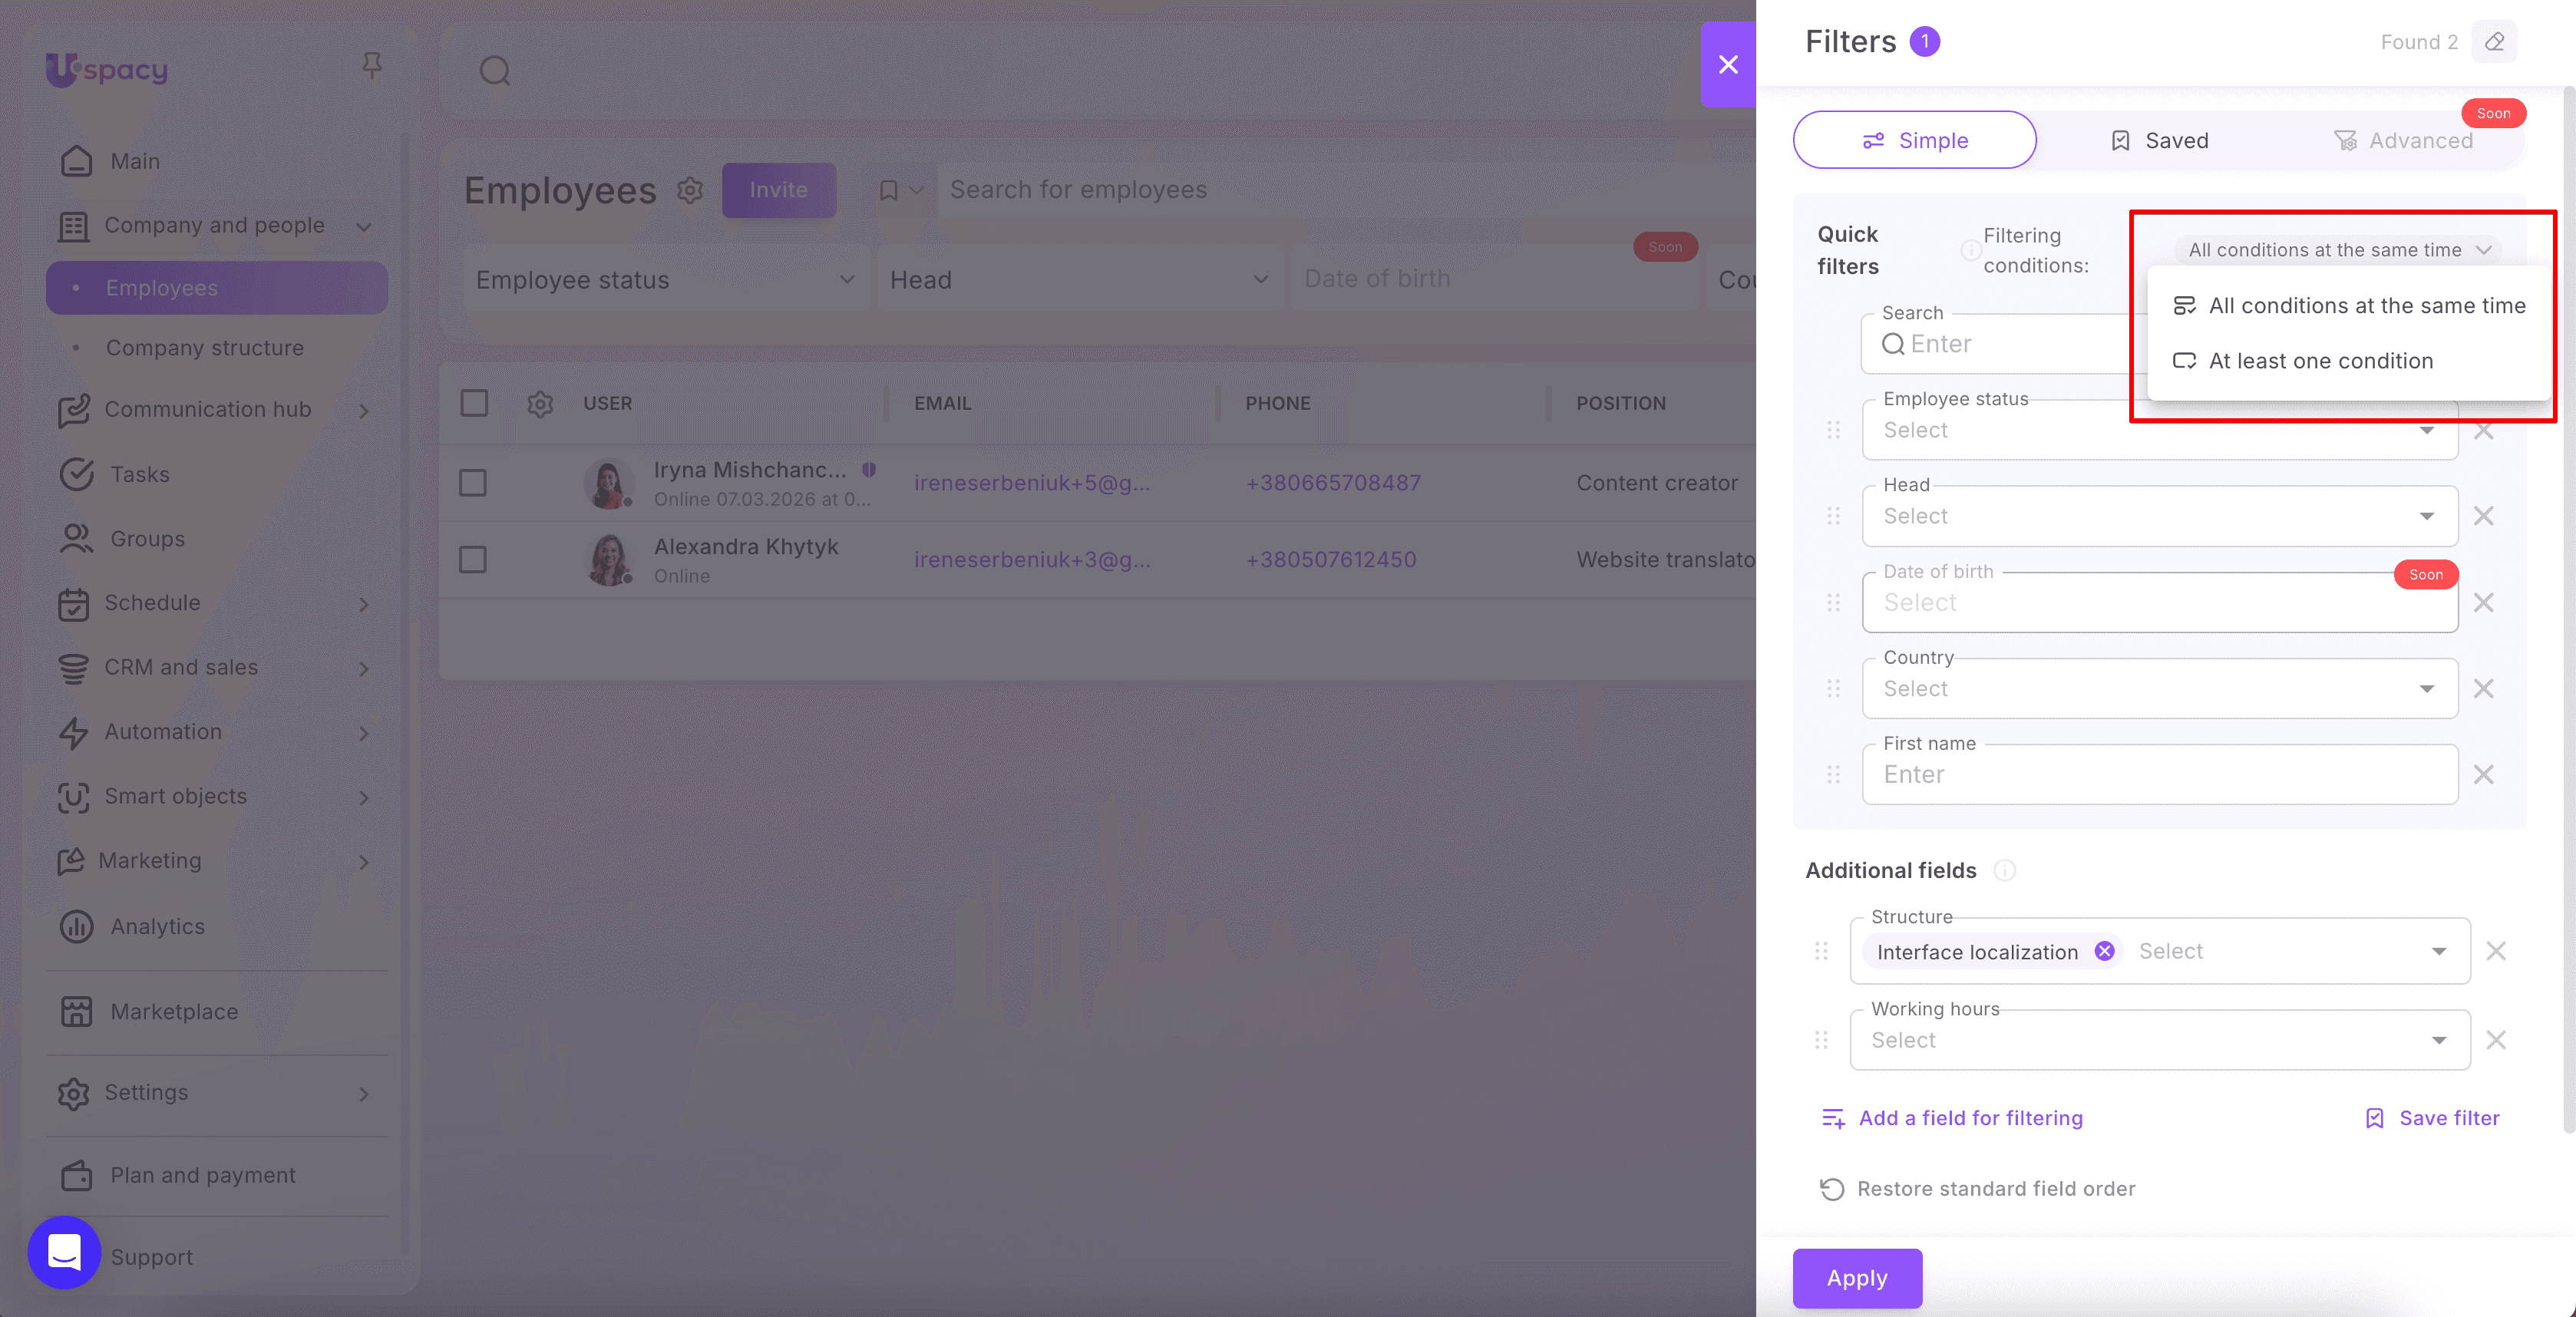Open the Working hours select dropdown

[x=2160, y=1040]
